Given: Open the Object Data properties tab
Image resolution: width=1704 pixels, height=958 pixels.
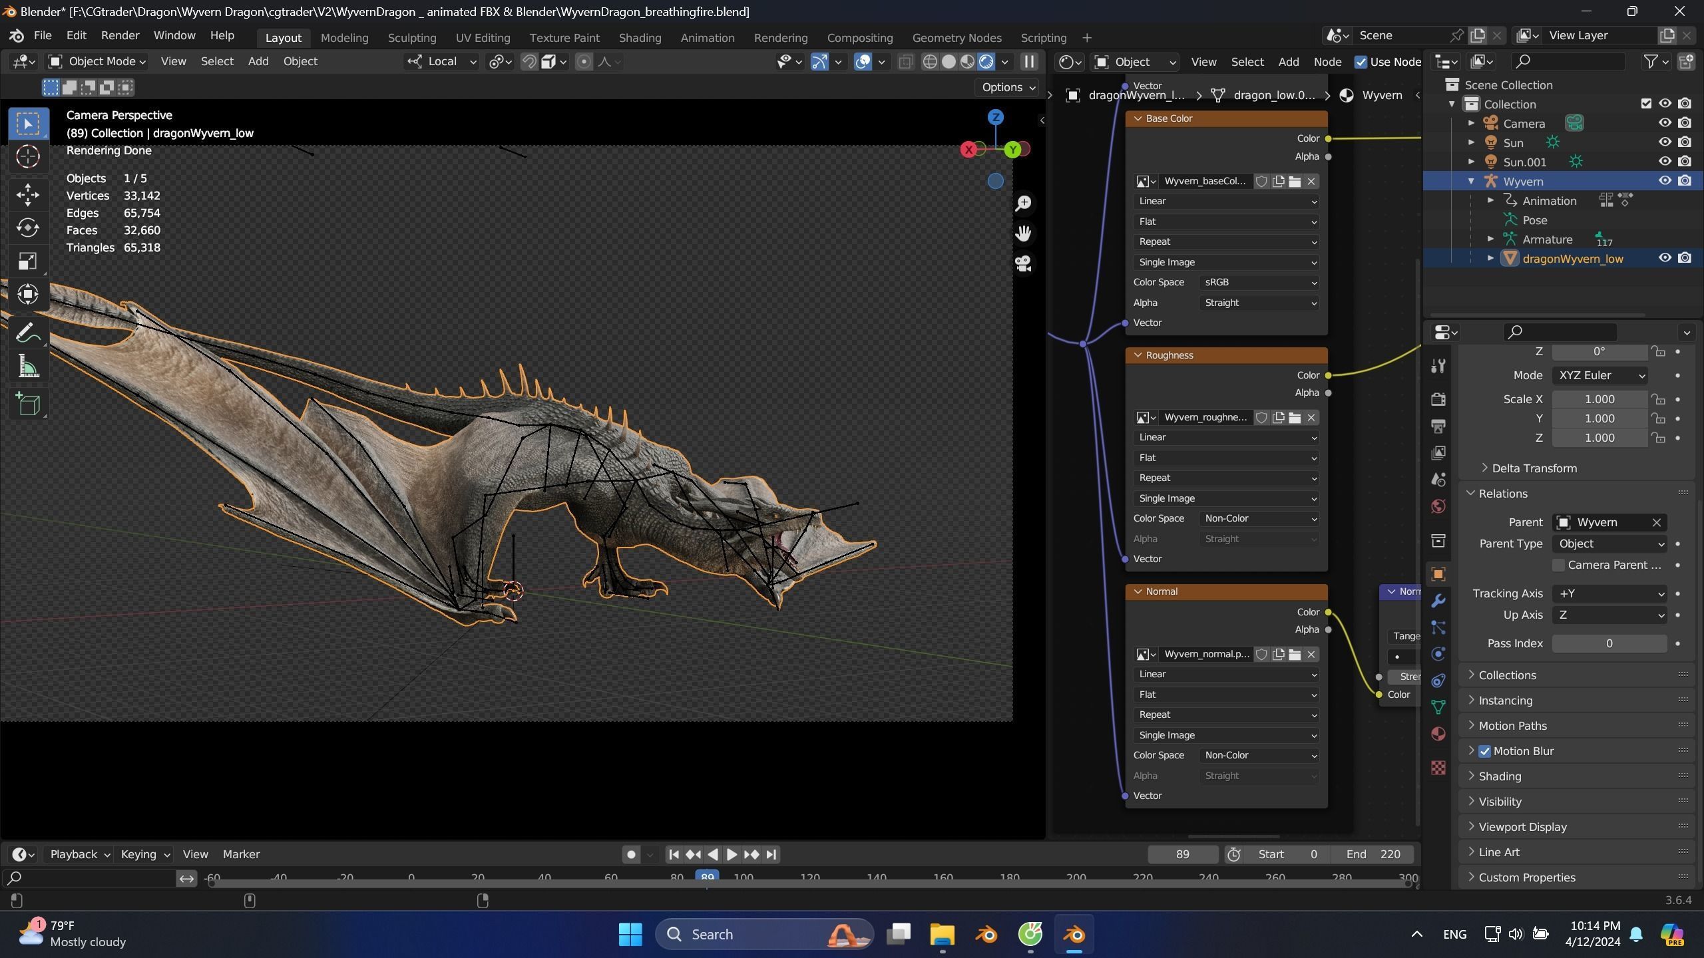Looking at the screenshot, I should click(1438, 707).
